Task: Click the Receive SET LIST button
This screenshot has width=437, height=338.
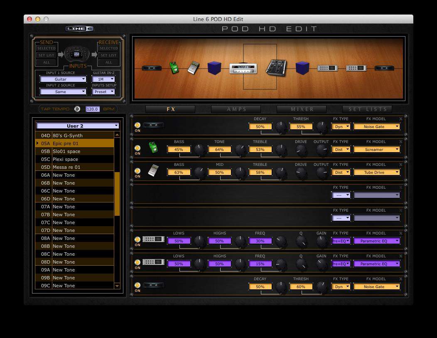Action: [108, 55]
